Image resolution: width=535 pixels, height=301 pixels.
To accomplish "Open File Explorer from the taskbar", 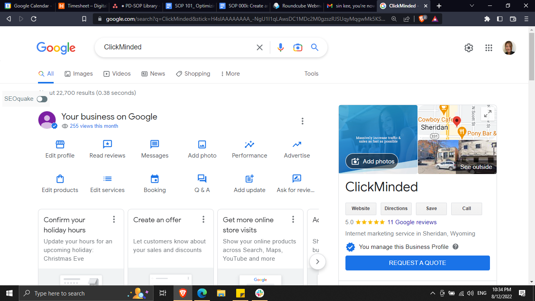I will pyautogui.click(x=221, y=293).
